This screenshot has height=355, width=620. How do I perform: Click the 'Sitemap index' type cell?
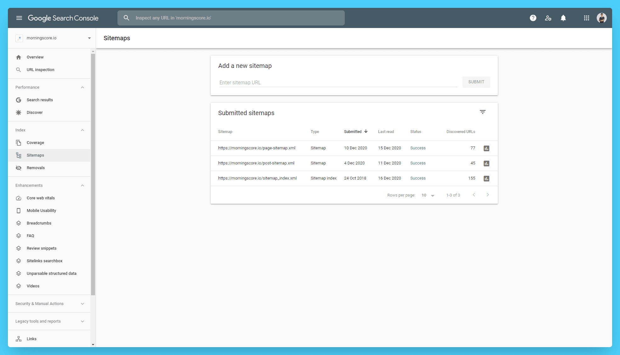coord(323,178)
